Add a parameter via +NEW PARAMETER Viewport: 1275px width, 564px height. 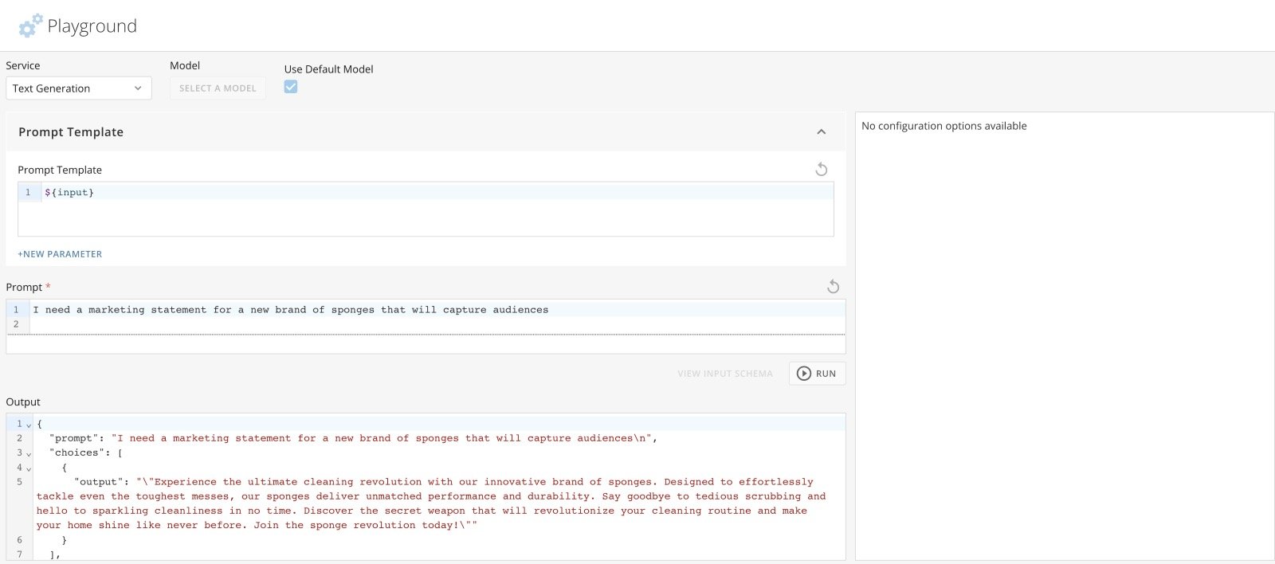60,253
